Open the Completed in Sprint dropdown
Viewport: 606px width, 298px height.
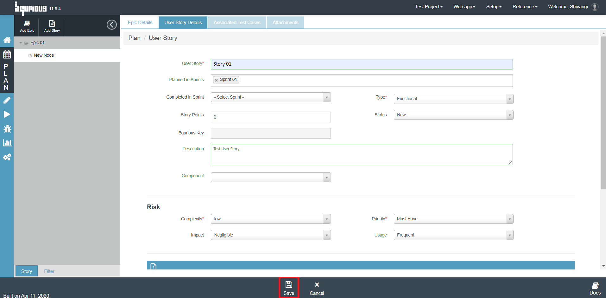coord(271,97)
